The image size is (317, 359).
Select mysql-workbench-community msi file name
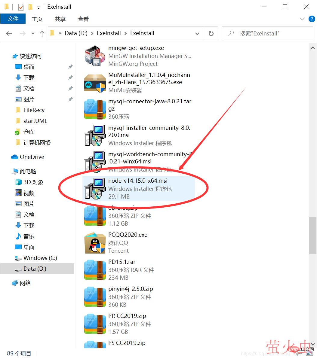150,158
